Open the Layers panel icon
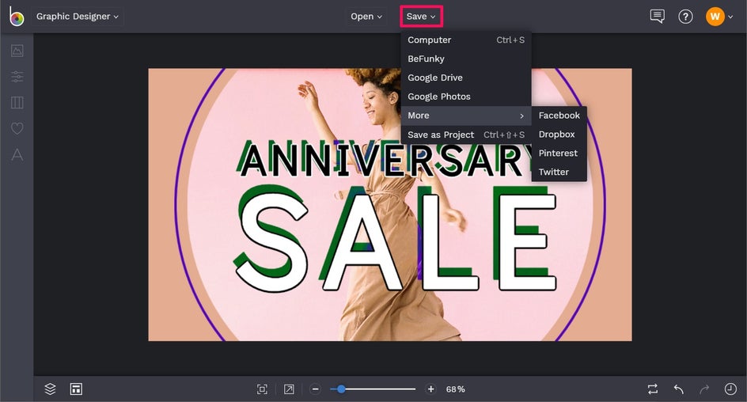747x402 pixels. 50,389
